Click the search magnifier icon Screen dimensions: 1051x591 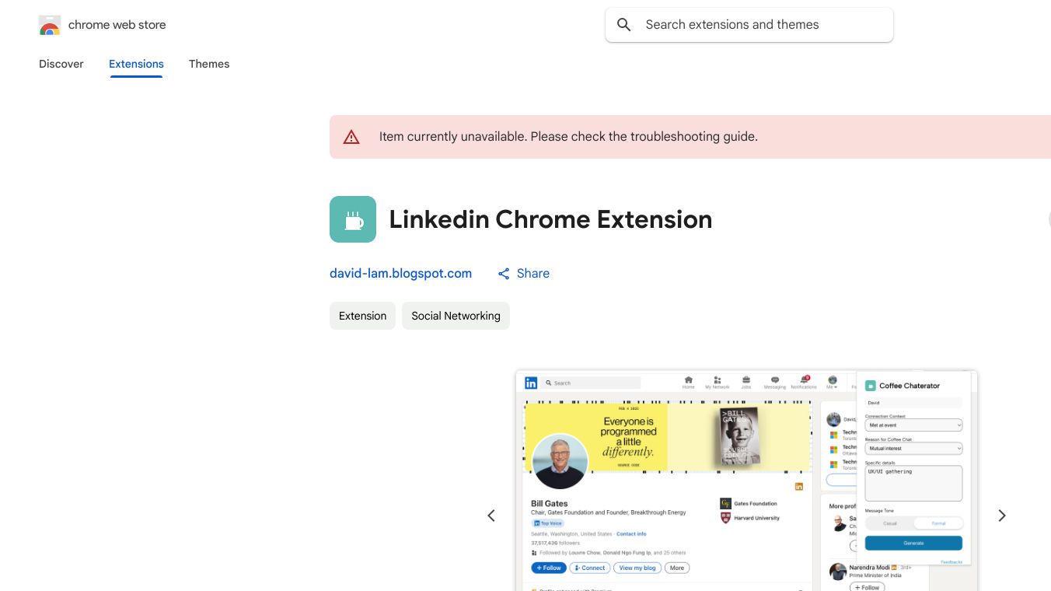point(623,25)
